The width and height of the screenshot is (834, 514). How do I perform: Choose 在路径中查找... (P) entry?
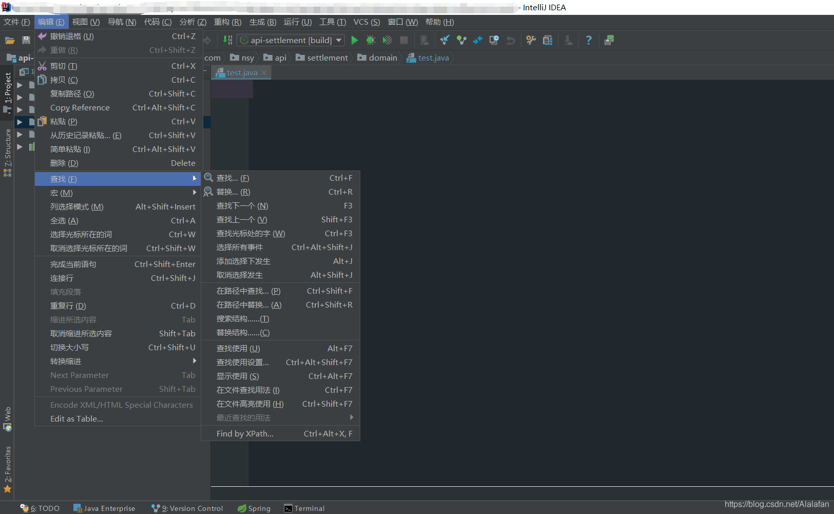(x=280, y=291)
